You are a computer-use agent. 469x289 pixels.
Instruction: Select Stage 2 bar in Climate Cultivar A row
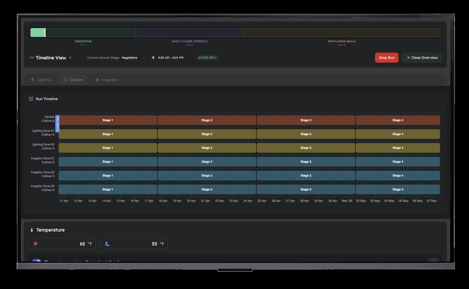click(x=207, y=120)
